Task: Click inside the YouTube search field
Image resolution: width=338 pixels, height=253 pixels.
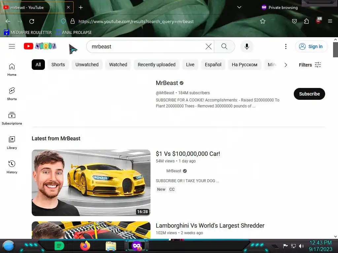Action: (147, 46)
